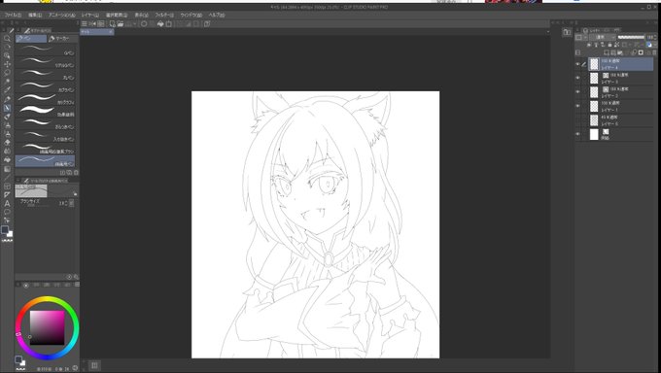
Task: Toggle the transparent color swatch below main colors
Action: pos(8,240)
